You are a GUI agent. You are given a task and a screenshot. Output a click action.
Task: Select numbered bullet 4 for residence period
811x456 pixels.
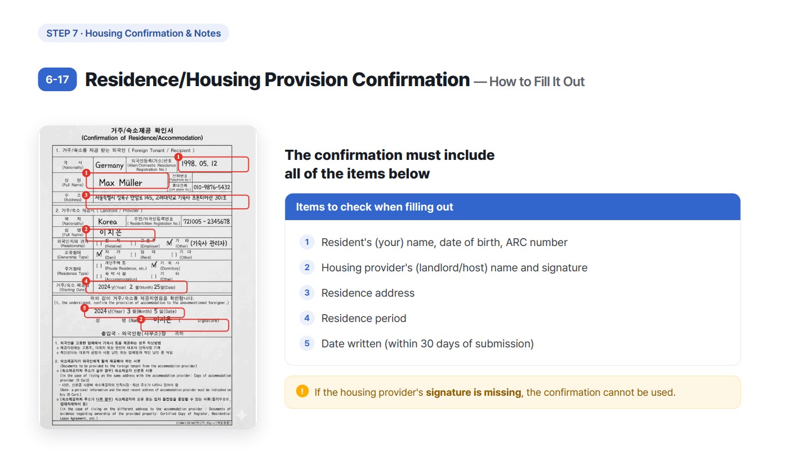coord(307,318)
